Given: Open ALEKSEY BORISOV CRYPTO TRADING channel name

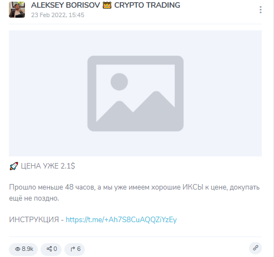Looking at the screenshot, I should pos(105,5).
